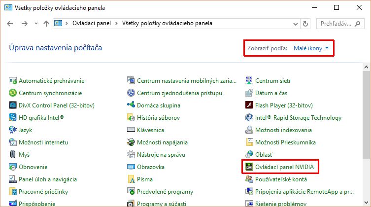371x207 pixels.
Task: Click the Pracovné priečinky icon
Action: click(13, 191)
